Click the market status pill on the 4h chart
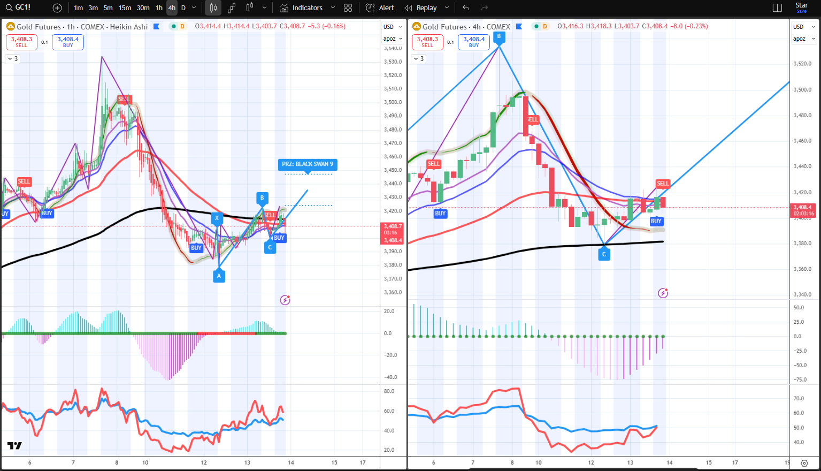Image resolution: width=821 pixels, height=471 pixels. (540, 26)
